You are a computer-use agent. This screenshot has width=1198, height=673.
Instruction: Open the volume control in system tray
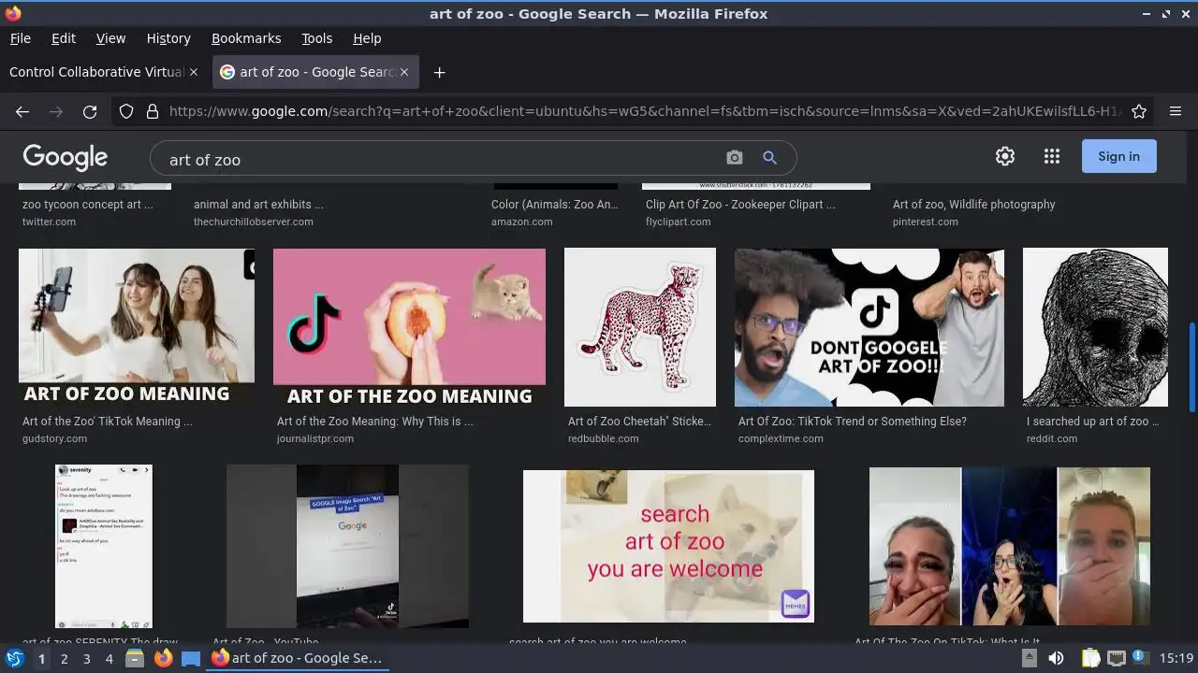click(x=1056, y=658)
